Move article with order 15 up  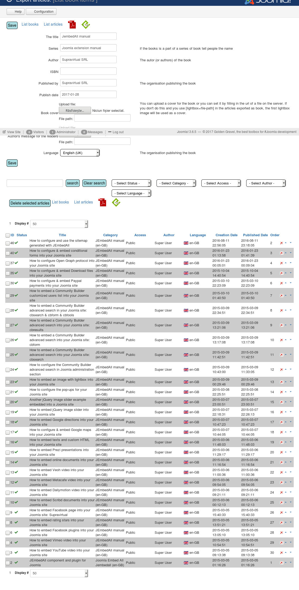tap(286, 402)
